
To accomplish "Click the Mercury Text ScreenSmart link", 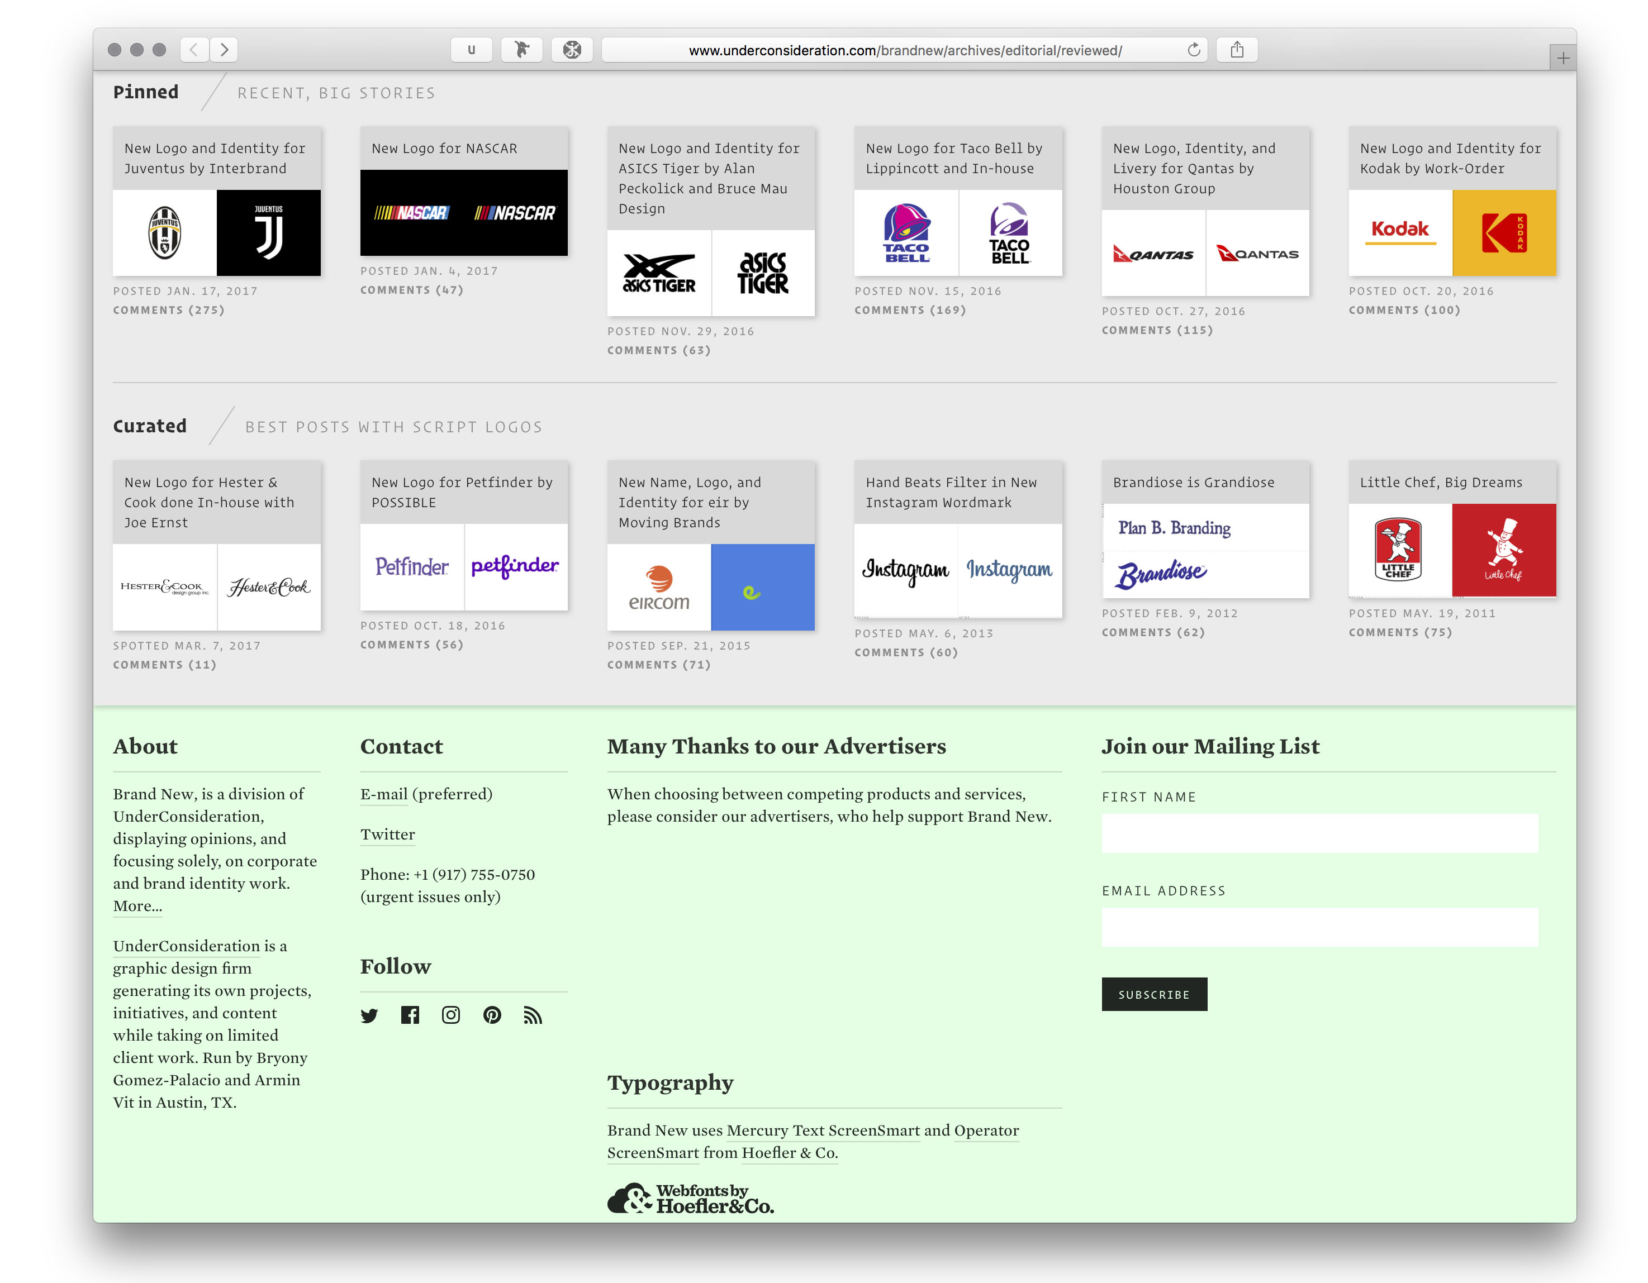I will [823, 1131].
